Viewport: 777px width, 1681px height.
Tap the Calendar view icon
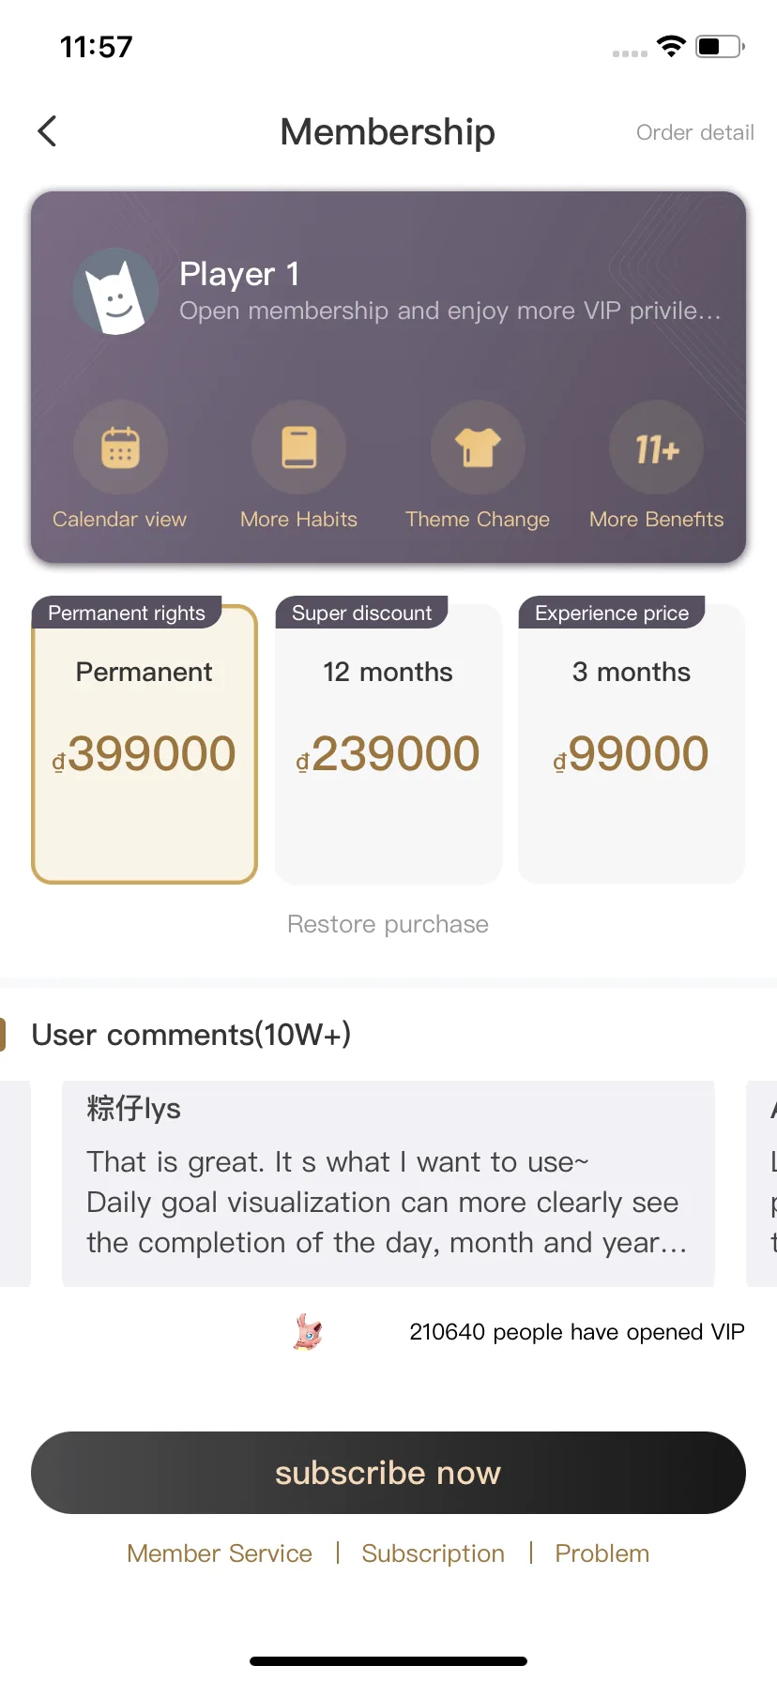click(x=120, y=447)
